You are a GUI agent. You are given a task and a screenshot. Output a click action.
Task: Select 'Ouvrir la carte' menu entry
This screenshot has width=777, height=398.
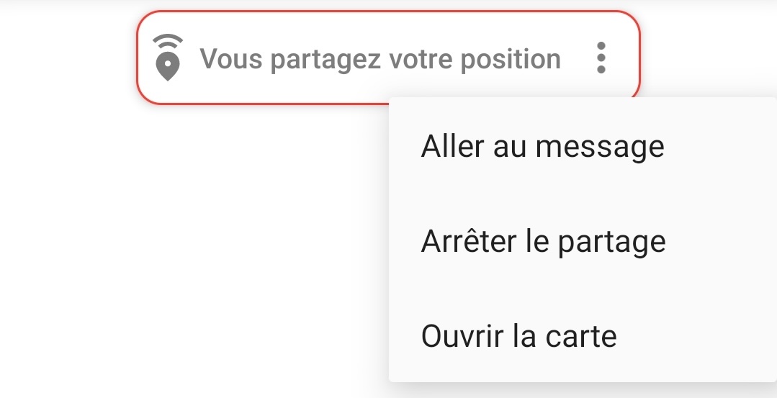[x=583, y=335]
